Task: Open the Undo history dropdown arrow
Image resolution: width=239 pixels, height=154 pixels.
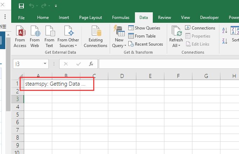Action: (37, 6)
